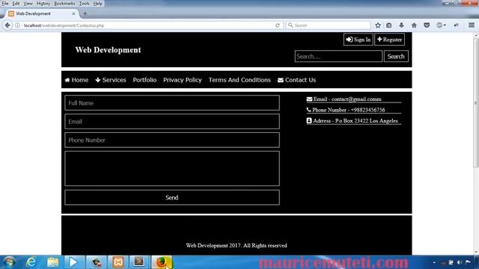Open the File menu
The image size is (479, 269).
coord(5,3)
